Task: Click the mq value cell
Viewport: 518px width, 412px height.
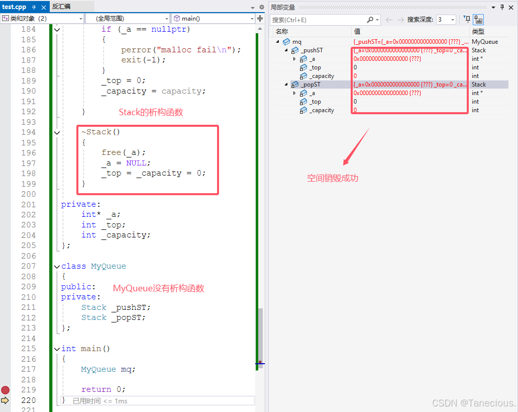Action: pyautogui.click(x=410, y=42)
